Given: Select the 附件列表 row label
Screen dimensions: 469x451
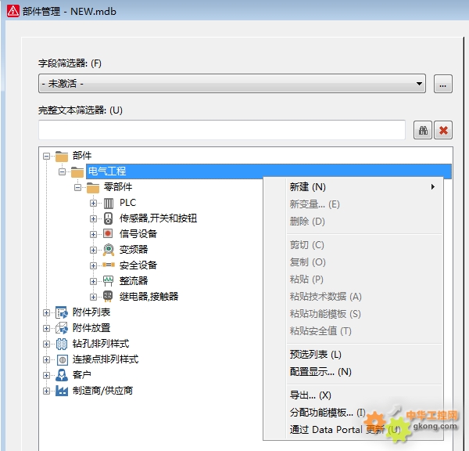Looking at the screenshot, I should (x=91, y=312).
